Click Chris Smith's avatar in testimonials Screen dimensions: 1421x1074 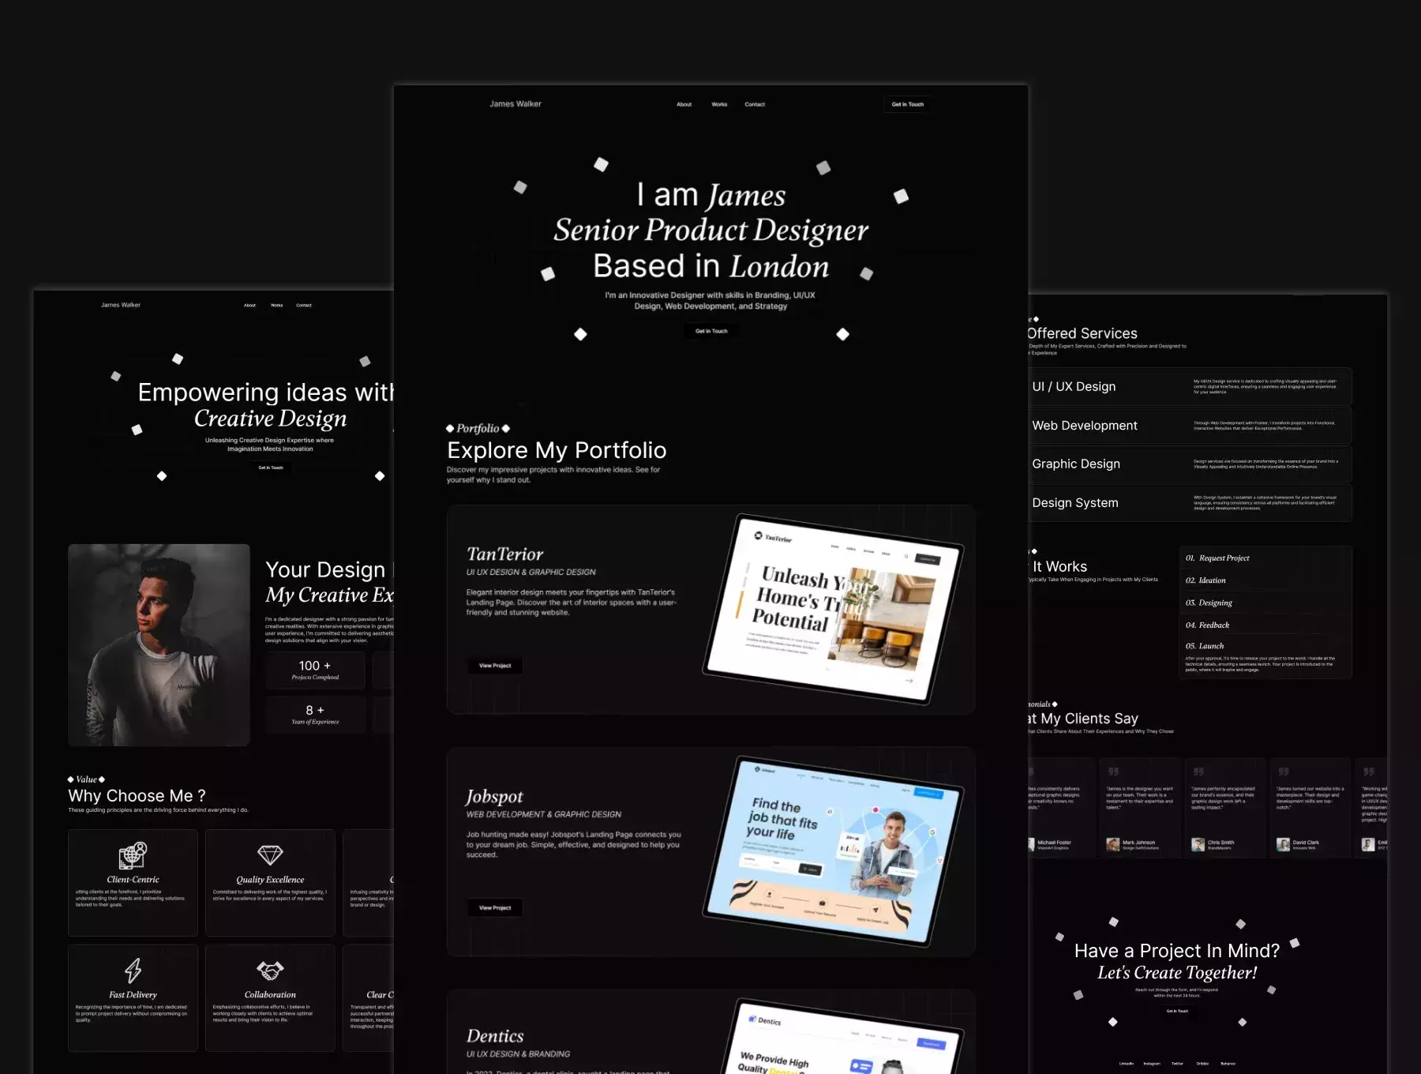pos(1198,844)
